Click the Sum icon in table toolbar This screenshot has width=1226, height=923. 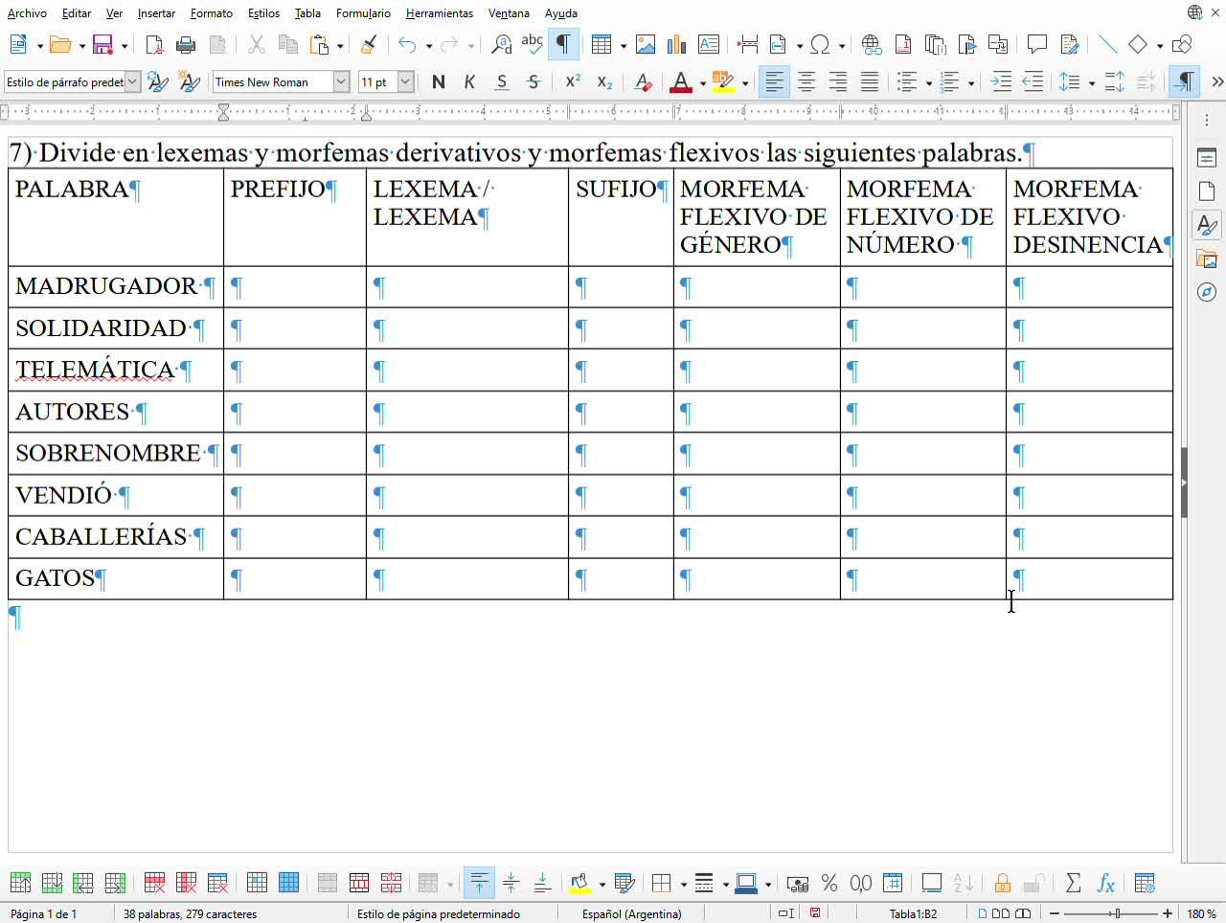pos(1074,883)
